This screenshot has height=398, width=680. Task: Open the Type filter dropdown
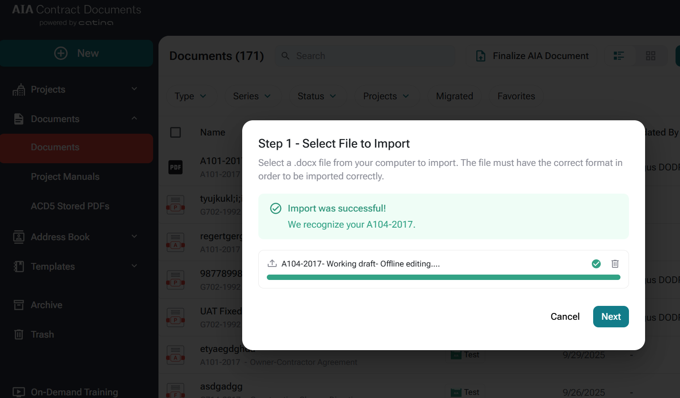pos(191,96)
